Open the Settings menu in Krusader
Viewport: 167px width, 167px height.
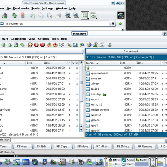pyautogui.click(x=43, y=39)
